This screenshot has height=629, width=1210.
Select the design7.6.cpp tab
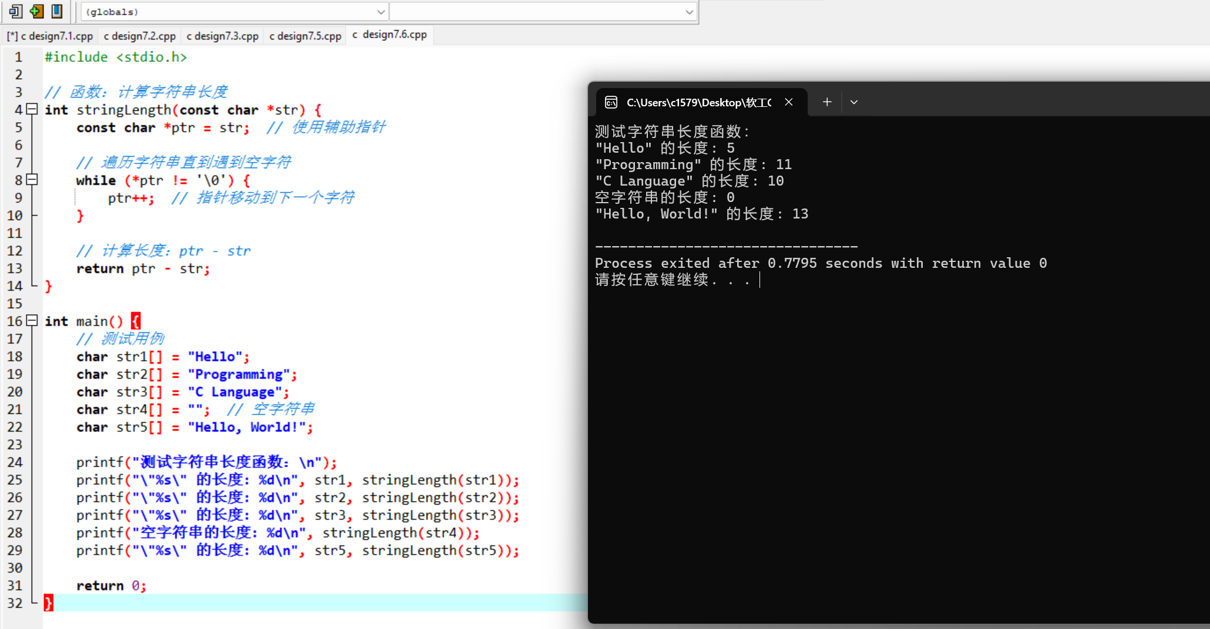point(389,35)
